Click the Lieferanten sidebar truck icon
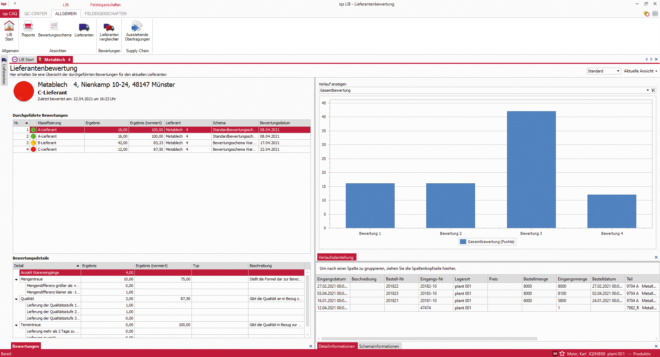Screen dimensions: 660x357 tap(4, 60)
